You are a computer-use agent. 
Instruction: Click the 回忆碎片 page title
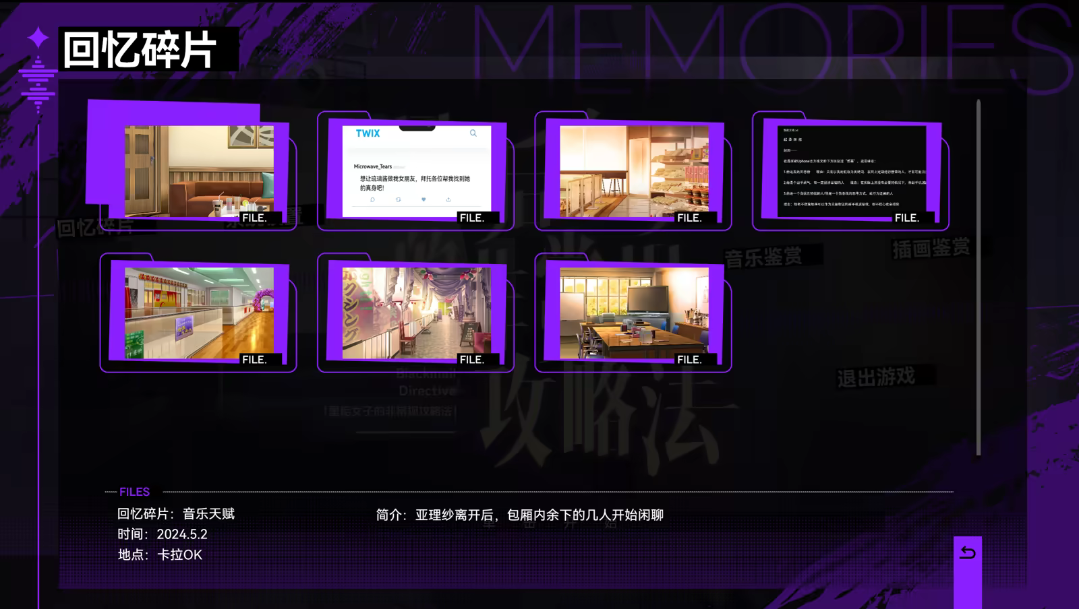click(x=140, y=50)
